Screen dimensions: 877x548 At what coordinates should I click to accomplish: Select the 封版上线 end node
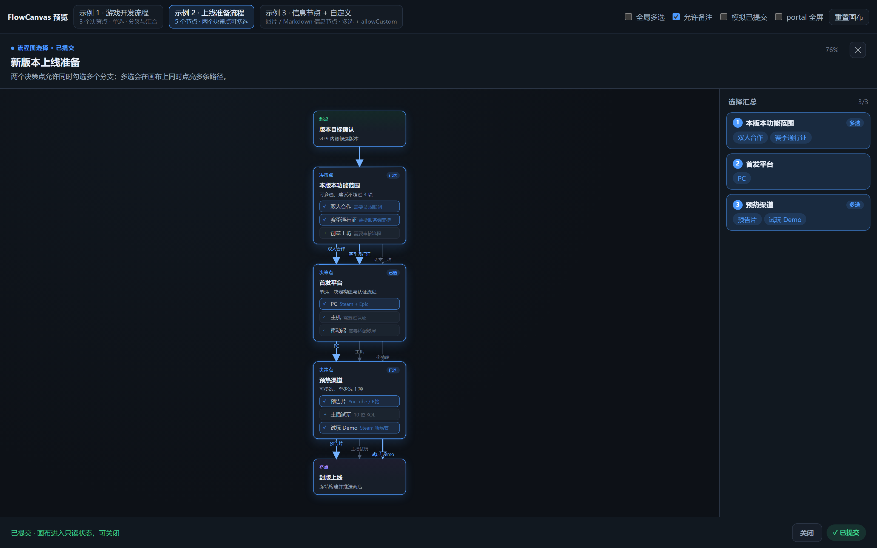tap(359, 476)
